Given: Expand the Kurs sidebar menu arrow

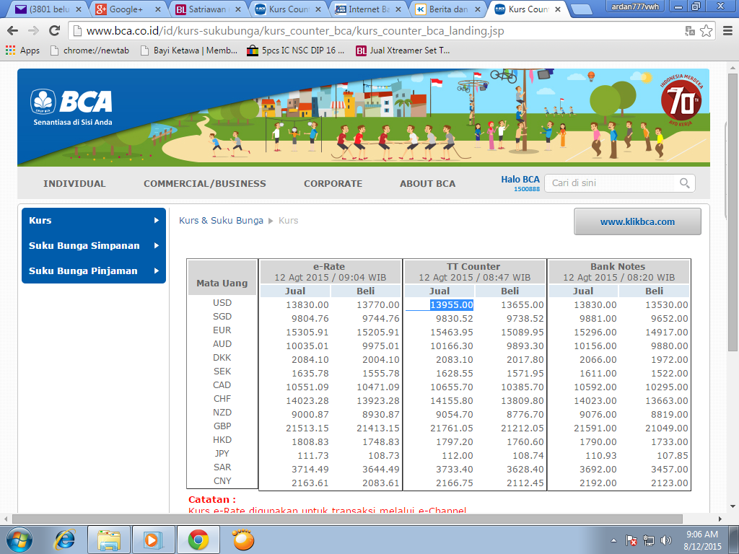Looking at the screenshot, I should [156, 221].
